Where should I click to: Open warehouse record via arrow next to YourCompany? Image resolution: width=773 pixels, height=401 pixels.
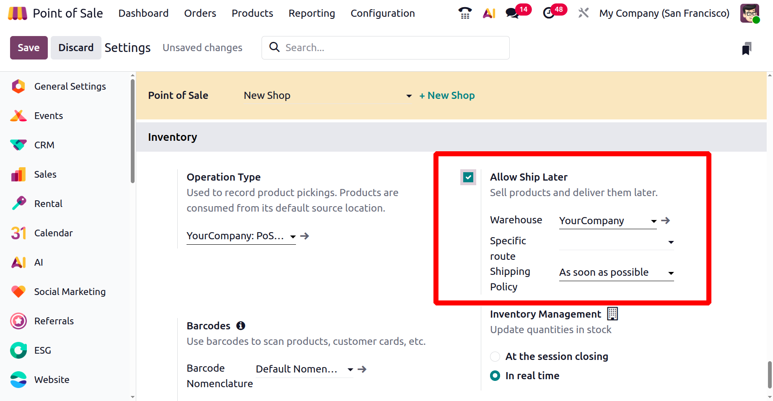coord(666,220)
